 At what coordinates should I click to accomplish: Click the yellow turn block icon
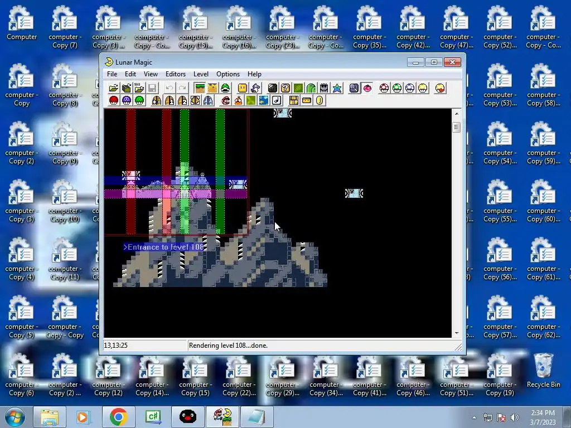click(x=307, y=100)
